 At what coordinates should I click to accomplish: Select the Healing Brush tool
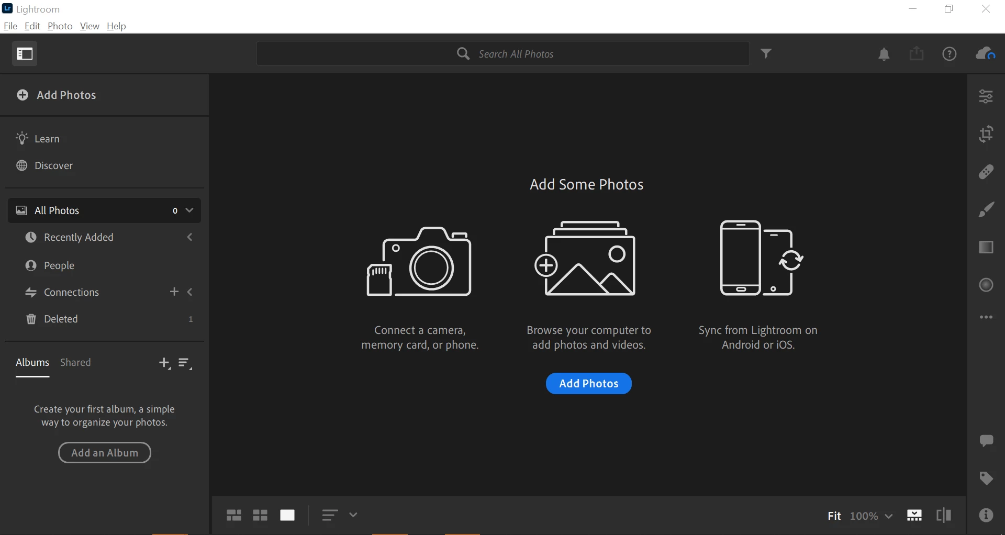coord(986,172)
